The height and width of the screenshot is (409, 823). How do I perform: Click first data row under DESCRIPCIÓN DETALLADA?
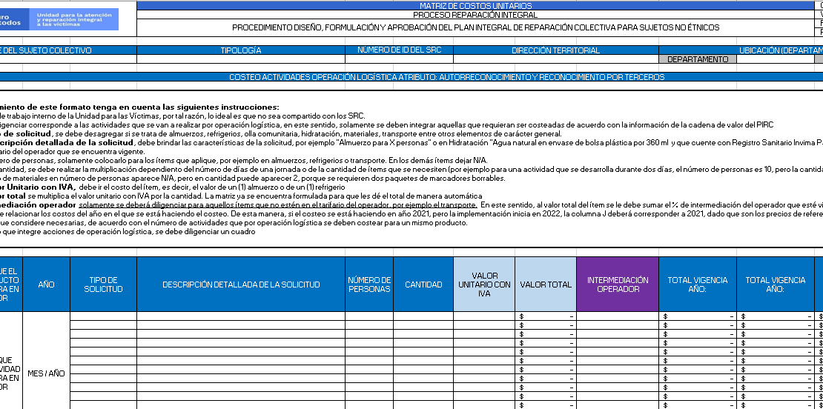[241, 316]
